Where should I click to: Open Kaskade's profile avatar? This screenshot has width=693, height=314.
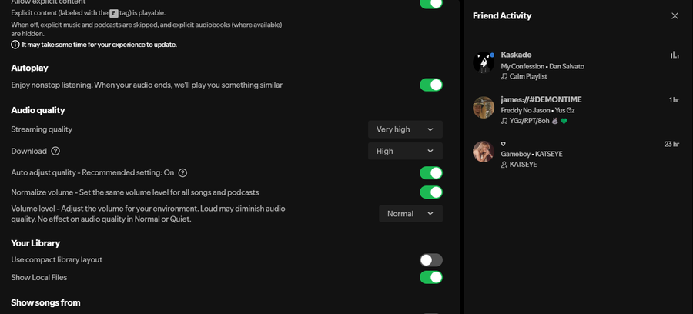click(484, 62)
